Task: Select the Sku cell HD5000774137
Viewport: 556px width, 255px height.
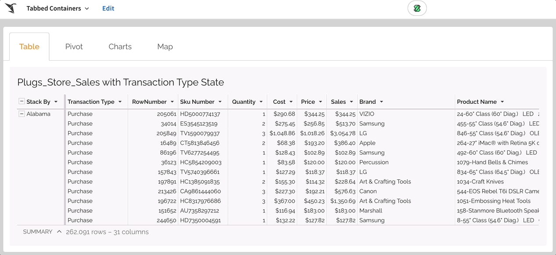Action: click(x=200, y=114)
